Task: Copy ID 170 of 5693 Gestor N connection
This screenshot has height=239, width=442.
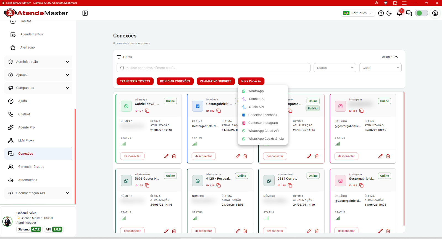Action: [x=147, y=186]
